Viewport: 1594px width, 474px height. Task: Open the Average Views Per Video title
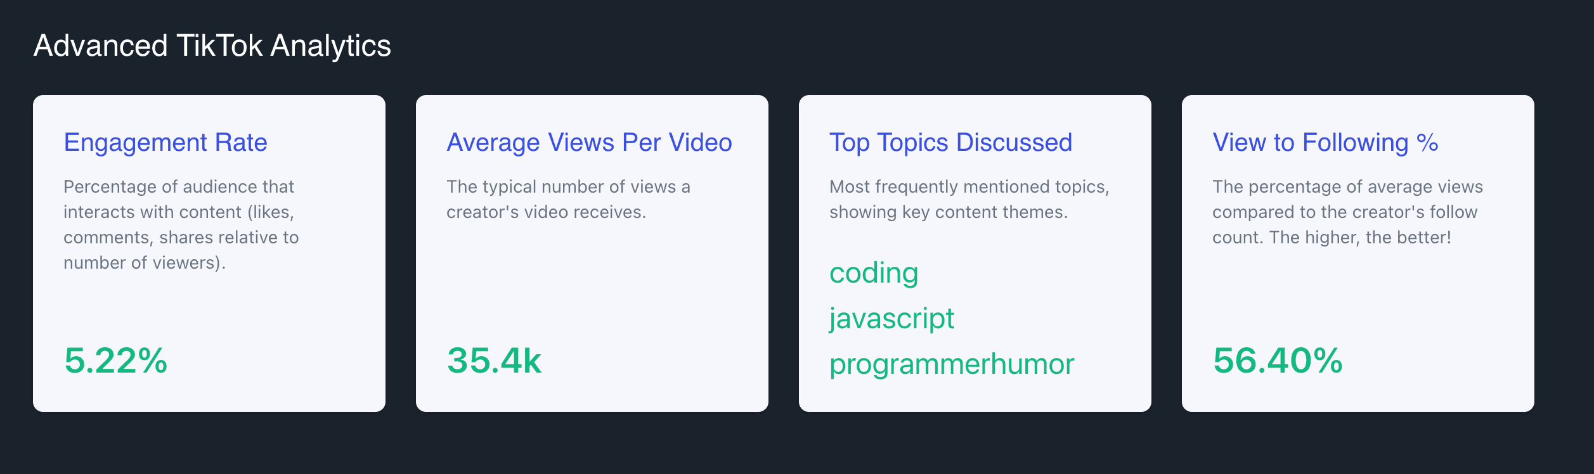[589, 143]
